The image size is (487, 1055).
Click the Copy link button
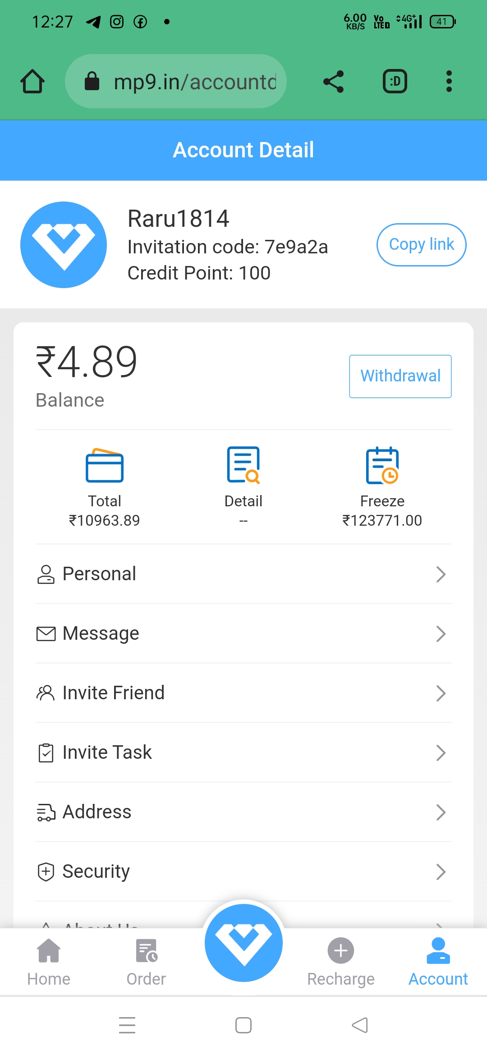point(421,245)
